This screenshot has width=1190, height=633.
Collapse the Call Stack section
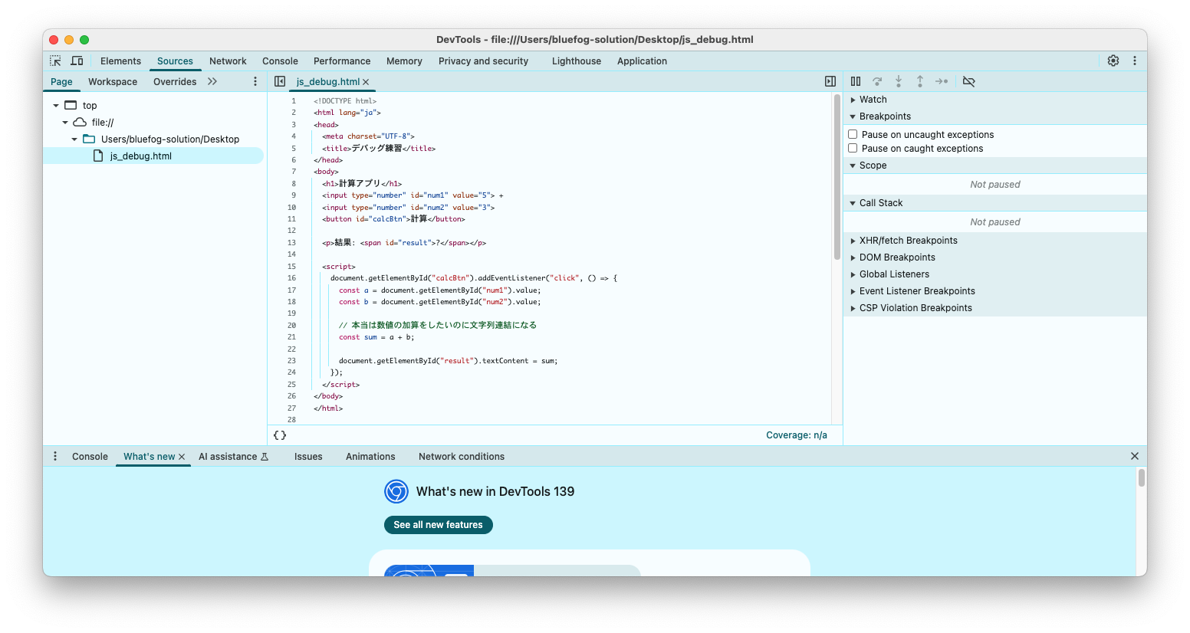(880, 203)
